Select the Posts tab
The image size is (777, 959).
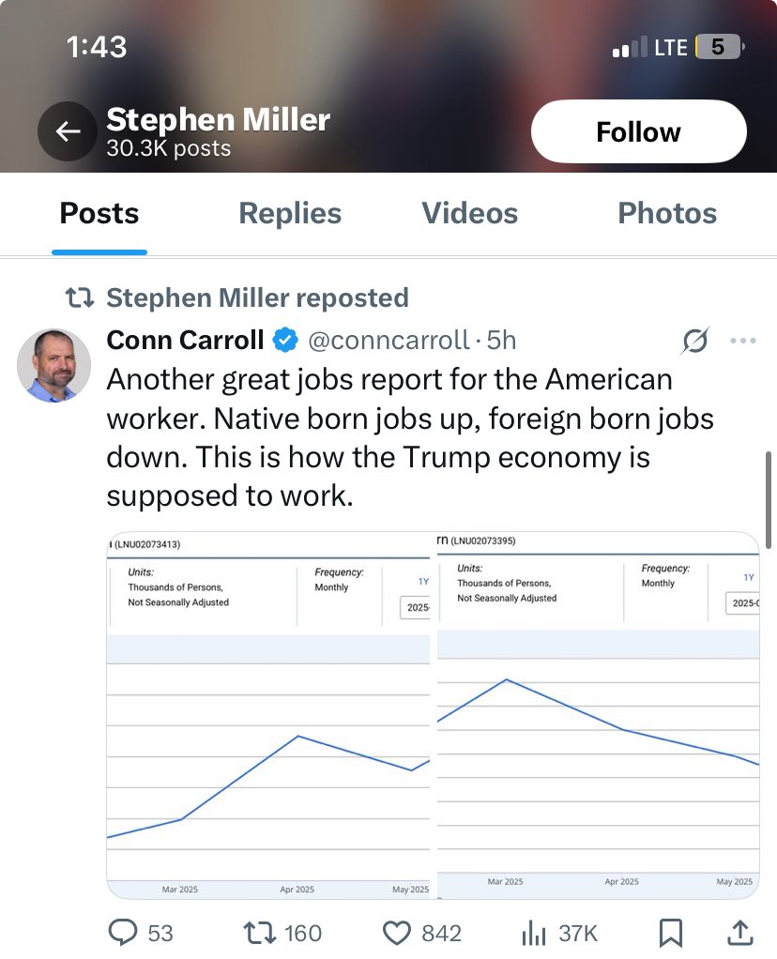(99, 213)
